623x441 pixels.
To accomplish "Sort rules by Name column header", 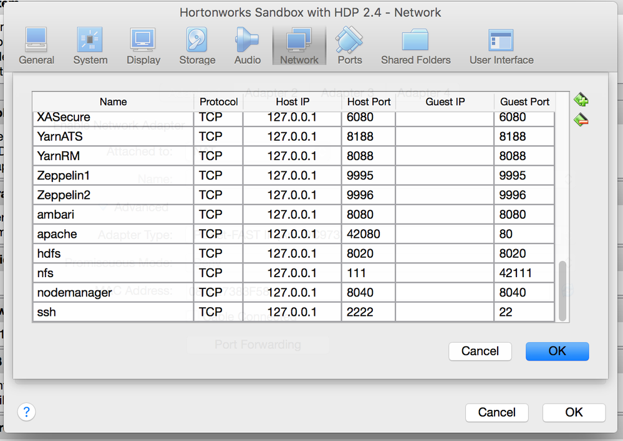I will coord(113,102).
